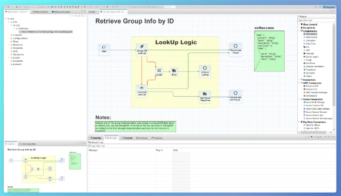Pick Azure Queue Storage connector
341x196 pixels.
tap(315, 112)
